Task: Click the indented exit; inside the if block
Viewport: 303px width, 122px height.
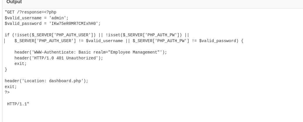Action: coord(21,64)
